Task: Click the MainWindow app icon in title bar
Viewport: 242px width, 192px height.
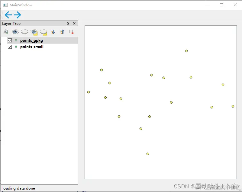Action: 5,5
